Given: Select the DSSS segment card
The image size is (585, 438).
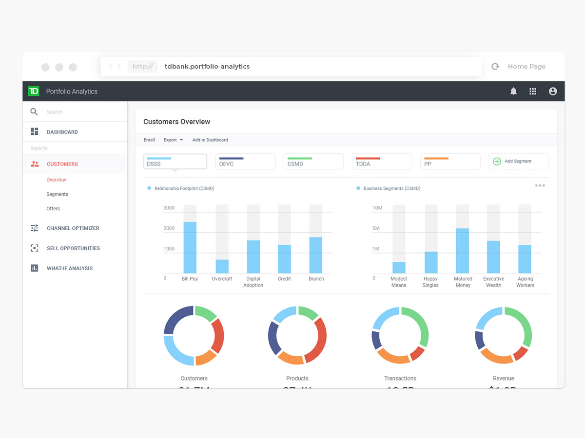Looking at the screenshot, I should [175, 162].
